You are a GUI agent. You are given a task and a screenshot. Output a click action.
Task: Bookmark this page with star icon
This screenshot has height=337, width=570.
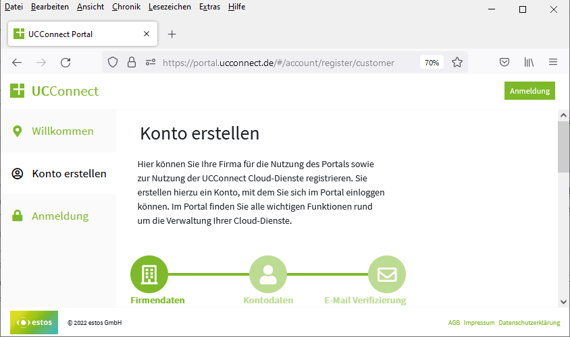[457, 63]
